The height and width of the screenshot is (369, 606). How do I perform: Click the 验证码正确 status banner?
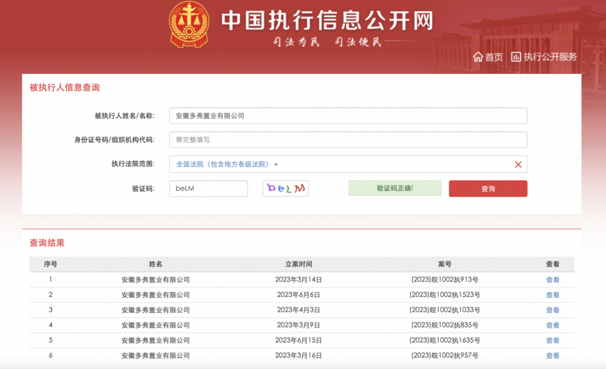tap(395, 188)
